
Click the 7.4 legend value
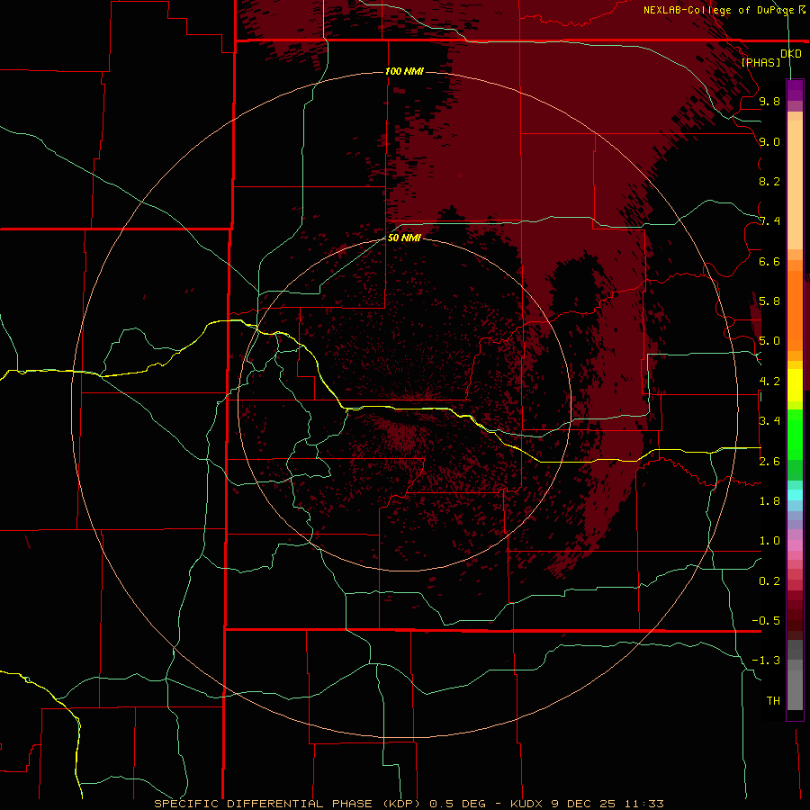769,221
